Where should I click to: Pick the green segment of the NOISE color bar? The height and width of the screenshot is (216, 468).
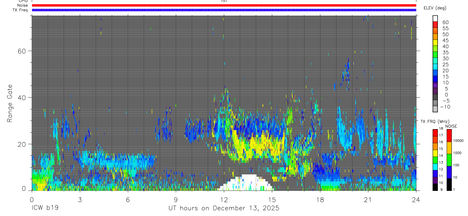click(449, 160)
